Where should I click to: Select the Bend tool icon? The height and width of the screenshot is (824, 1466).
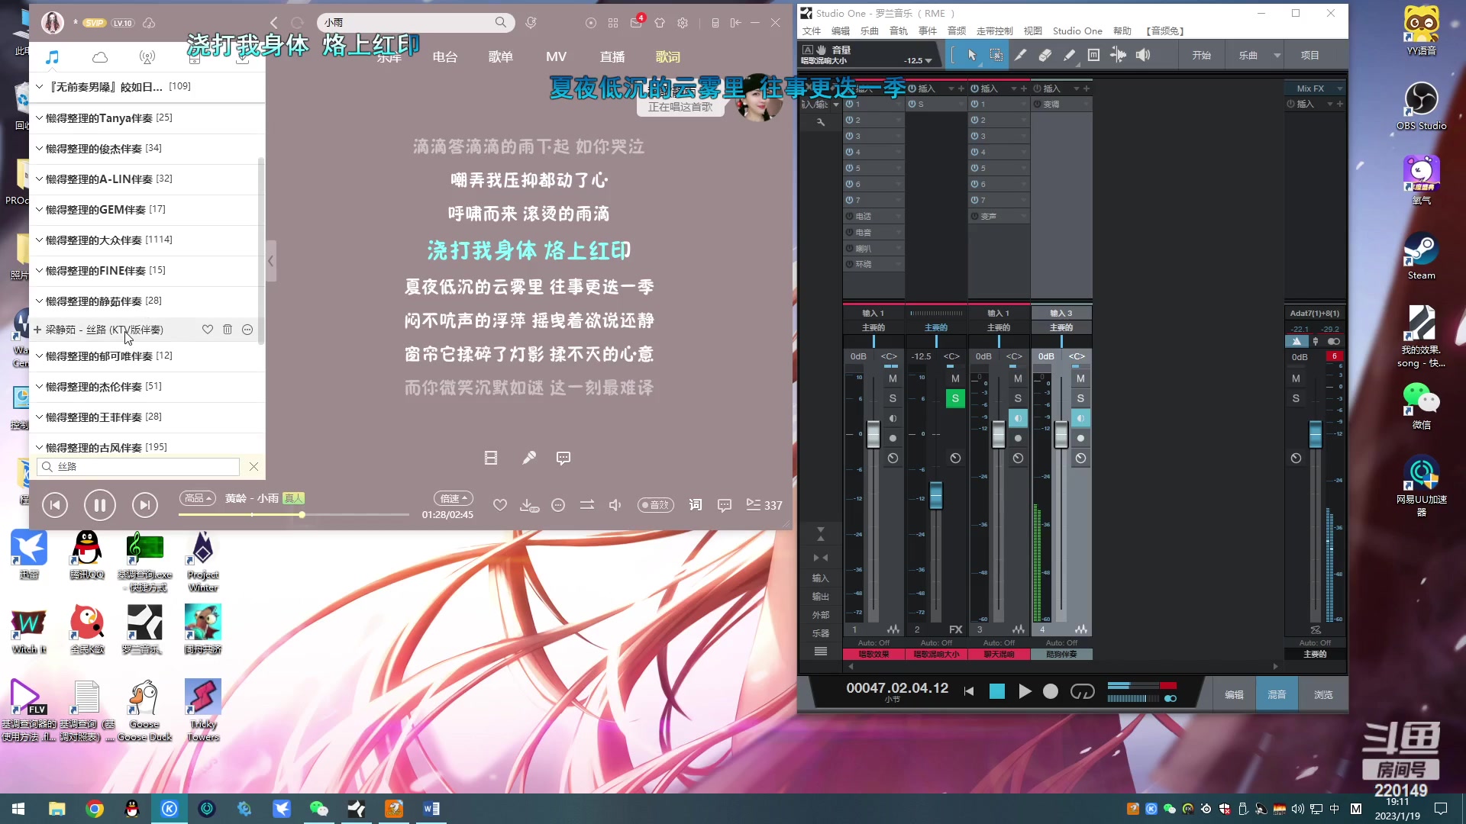click(1118, 55)
